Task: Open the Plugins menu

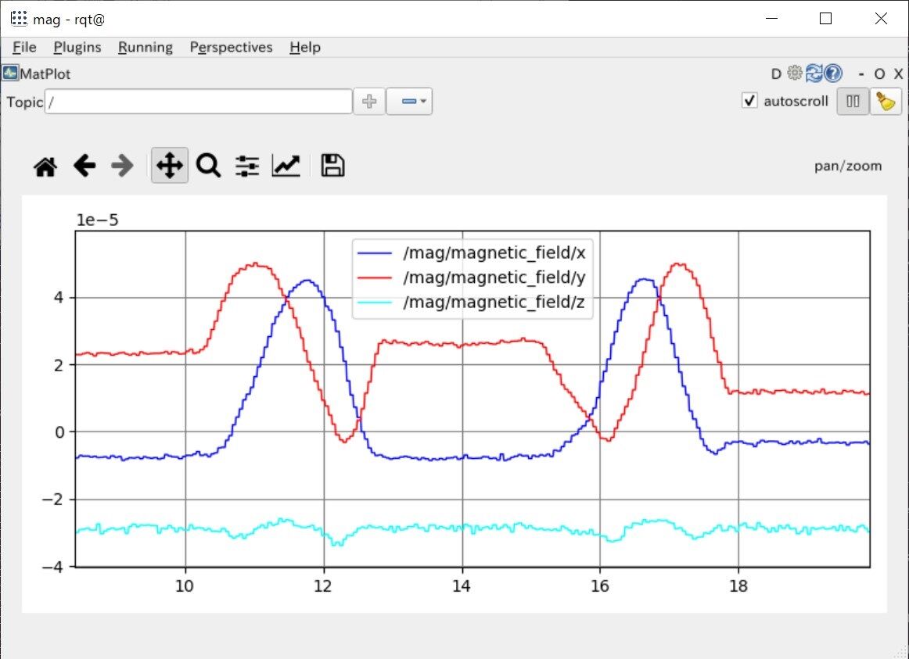Action: (77, 47)
